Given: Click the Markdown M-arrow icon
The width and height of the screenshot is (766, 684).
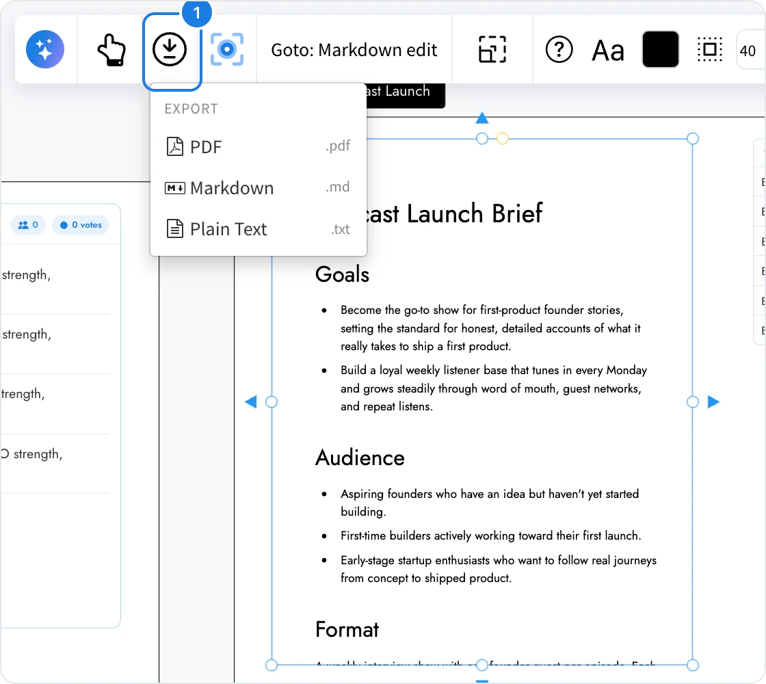Looking at the screenshot, I should point(175,187).
